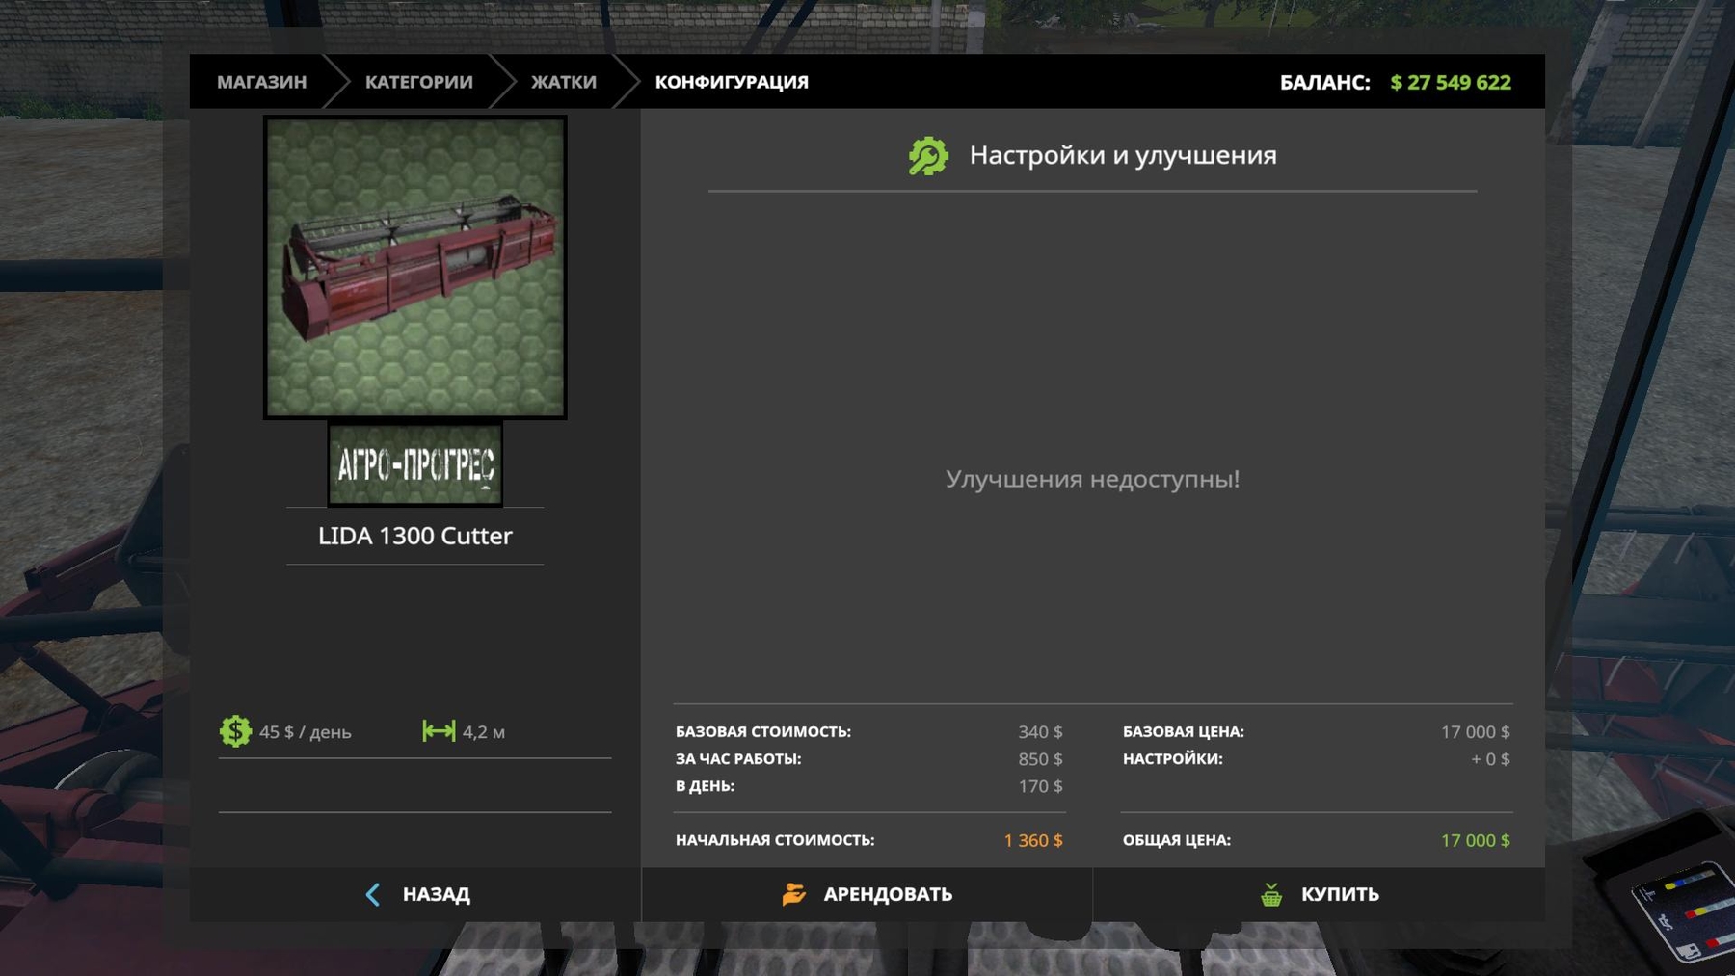Click the green dollar daily cost icon
This screenshot has width=1735, height=976.
click(x=235, y=731)
